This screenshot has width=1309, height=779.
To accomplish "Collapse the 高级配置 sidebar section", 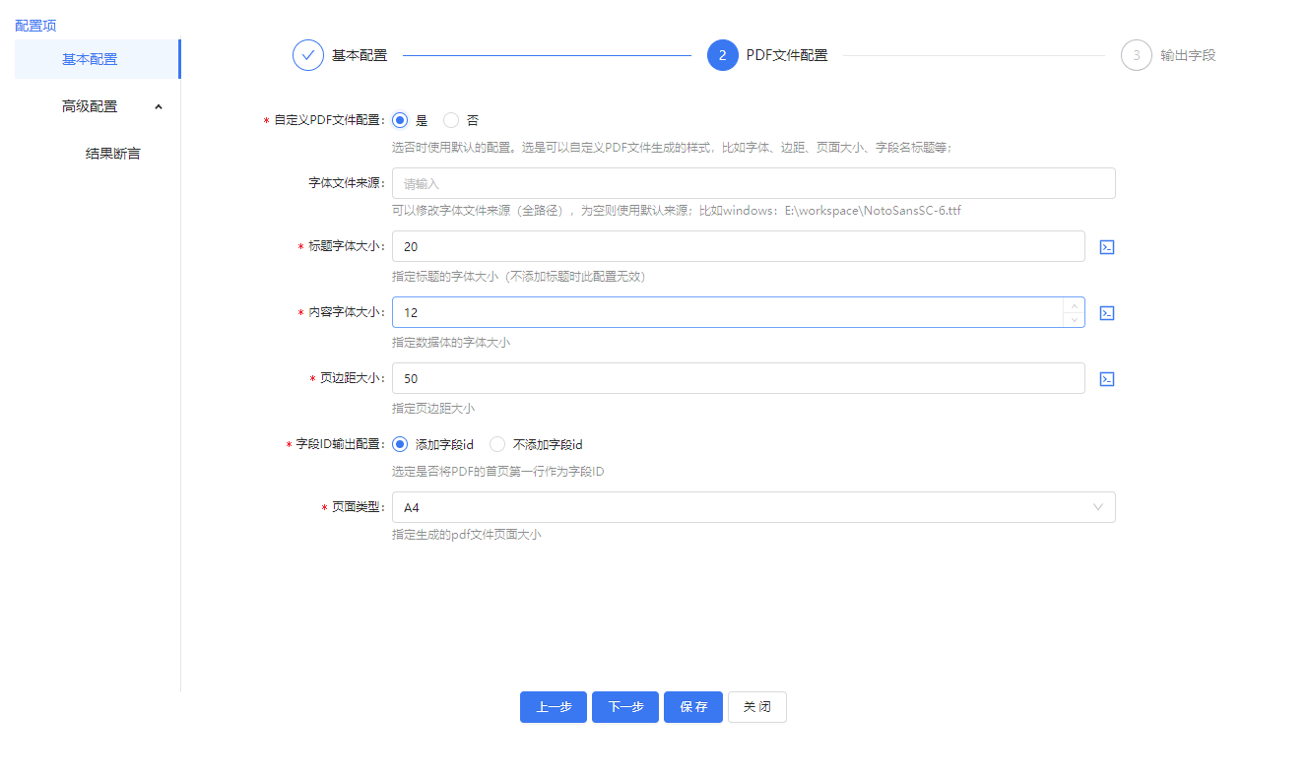I will tap(159, 105).
